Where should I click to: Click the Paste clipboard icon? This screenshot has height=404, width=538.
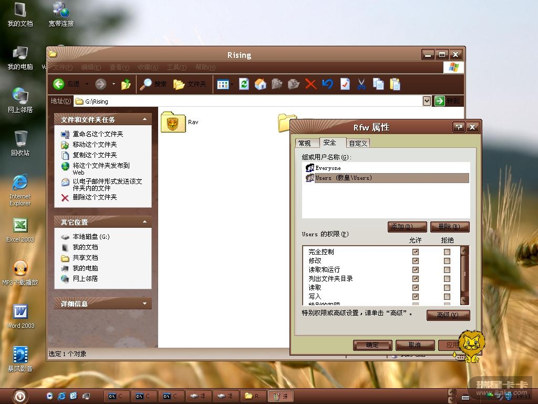[x=395, y=84]
